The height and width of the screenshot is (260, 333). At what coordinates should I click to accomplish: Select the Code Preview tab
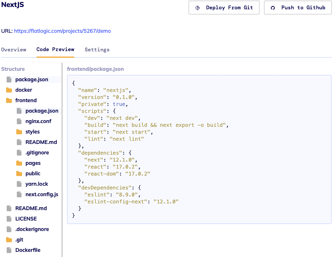pos(55,50)
